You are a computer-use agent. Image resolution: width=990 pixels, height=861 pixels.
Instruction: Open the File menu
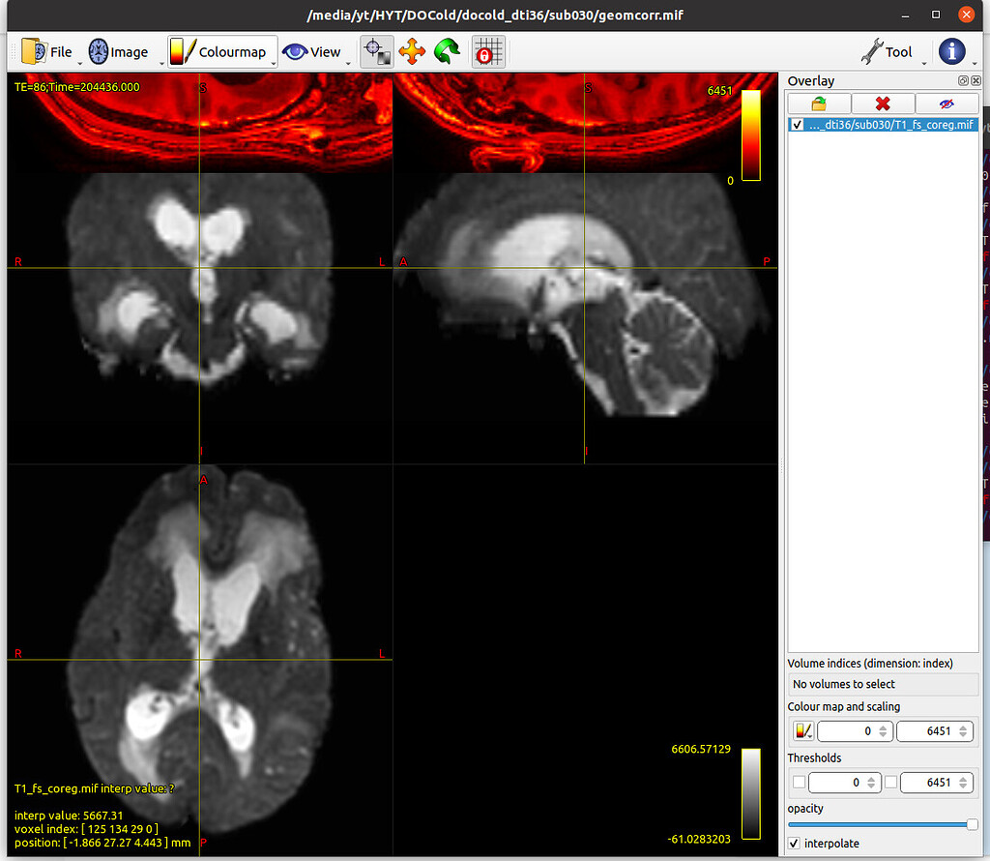(54, 51)
